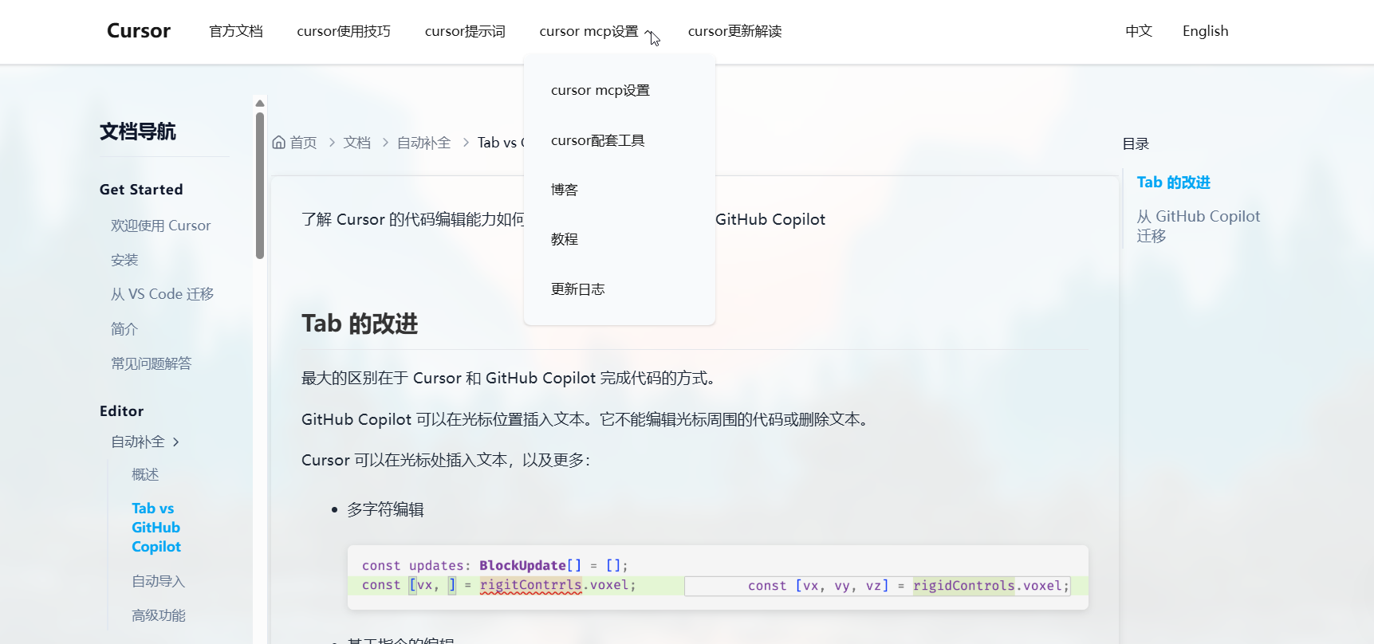Open 从 VS Code 迁移 sidebar page
Viewport: 1374px width, 644px height.
tap(162, 294)
